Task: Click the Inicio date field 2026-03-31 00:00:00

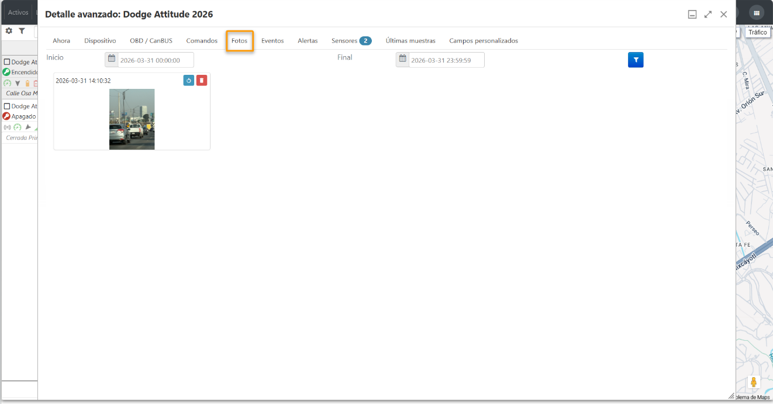Action: coord(156,60)
